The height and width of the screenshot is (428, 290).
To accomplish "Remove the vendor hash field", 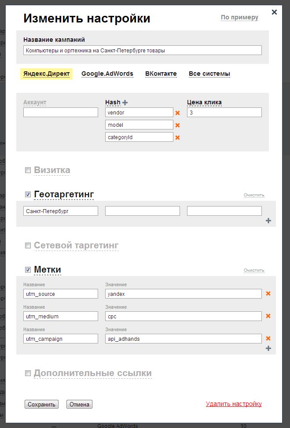I will point(178,113).
